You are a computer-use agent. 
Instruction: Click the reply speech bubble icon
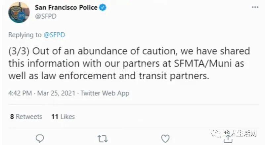point(40,139)
